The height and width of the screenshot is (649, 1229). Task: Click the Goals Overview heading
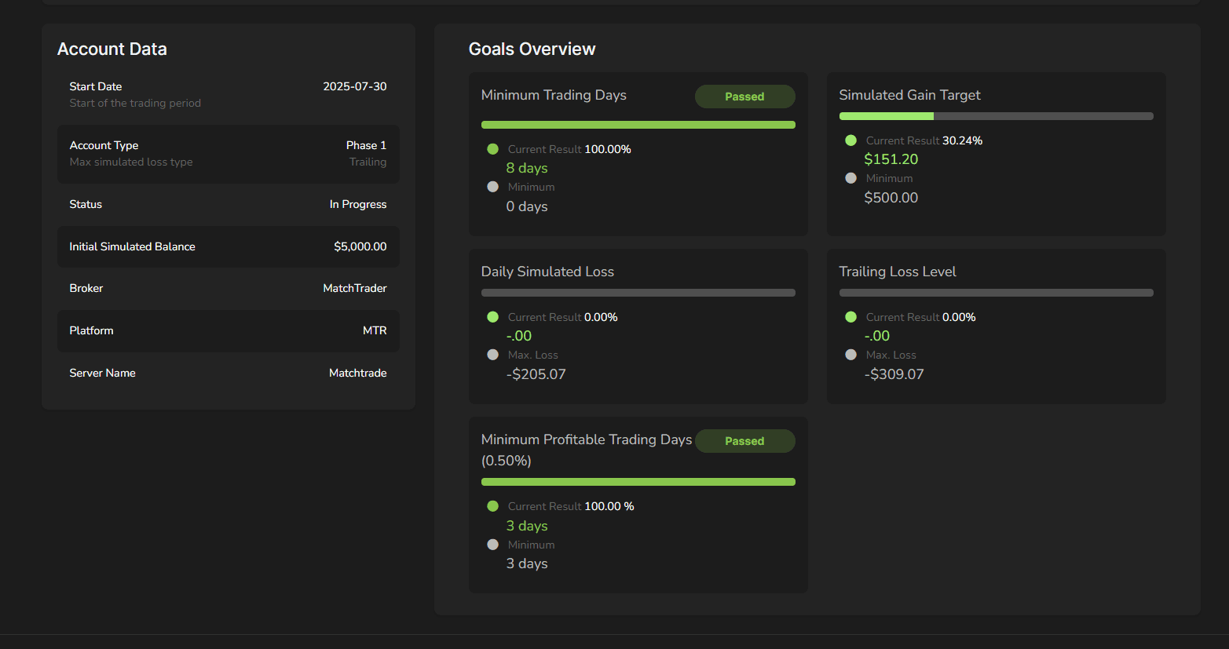click(x=532, y=49)
